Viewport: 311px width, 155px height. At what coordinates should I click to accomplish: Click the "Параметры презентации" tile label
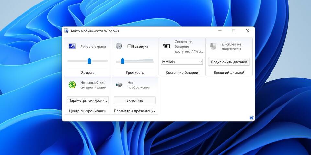135,111
